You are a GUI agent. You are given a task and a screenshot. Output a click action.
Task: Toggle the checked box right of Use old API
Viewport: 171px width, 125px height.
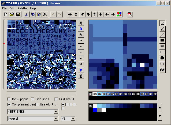pyautogui.click(x=63, y=105)
